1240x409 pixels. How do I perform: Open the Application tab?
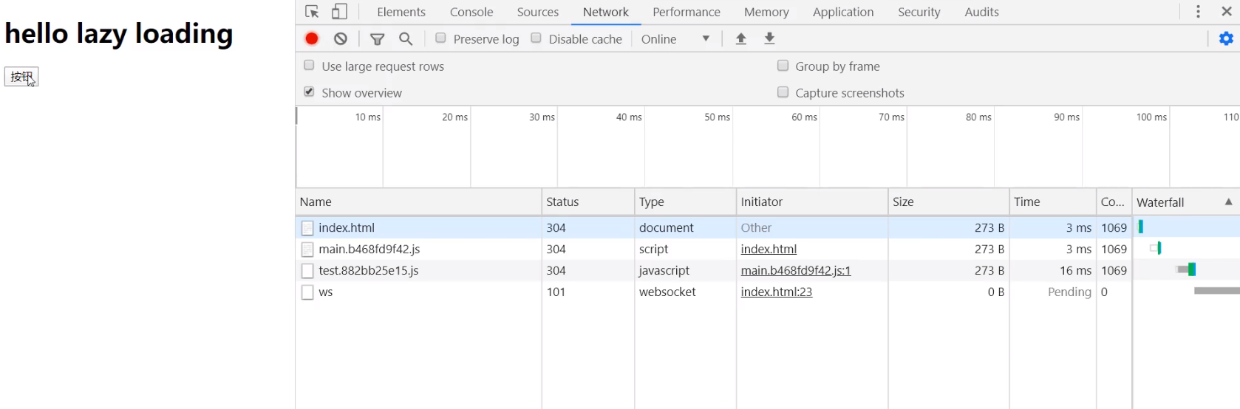point(843,12)
